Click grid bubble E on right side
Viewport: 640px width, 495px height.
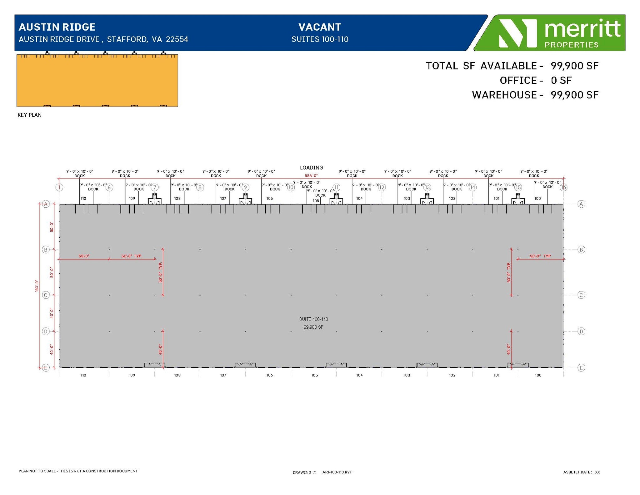tap(581, 368)
